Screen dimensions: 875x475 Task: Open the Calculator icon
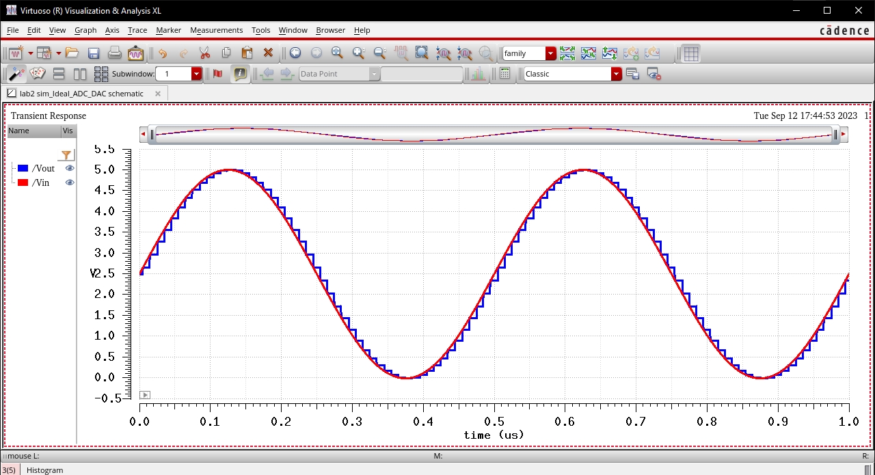(x=505, y=74)
